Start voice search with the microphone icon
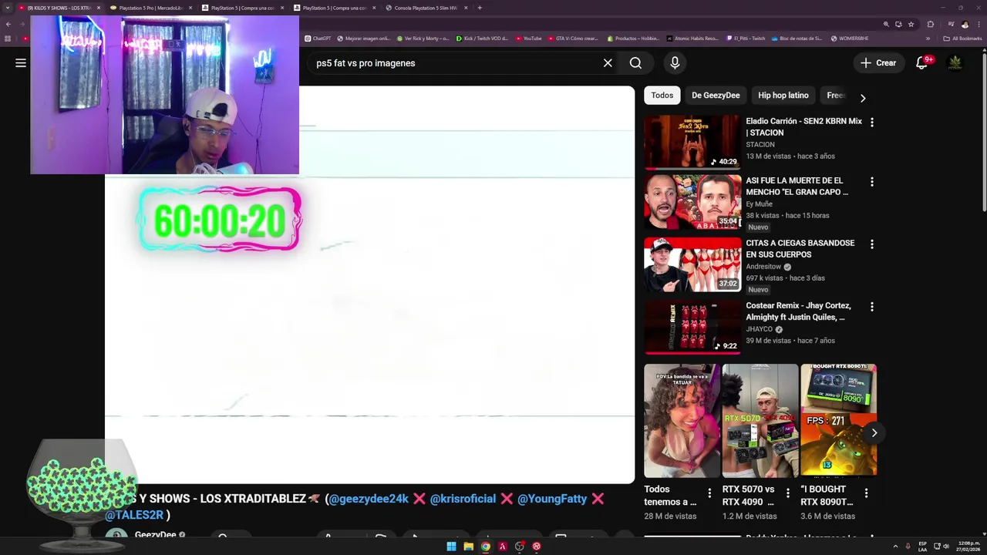The image size is (987, 555). point(675,63)
